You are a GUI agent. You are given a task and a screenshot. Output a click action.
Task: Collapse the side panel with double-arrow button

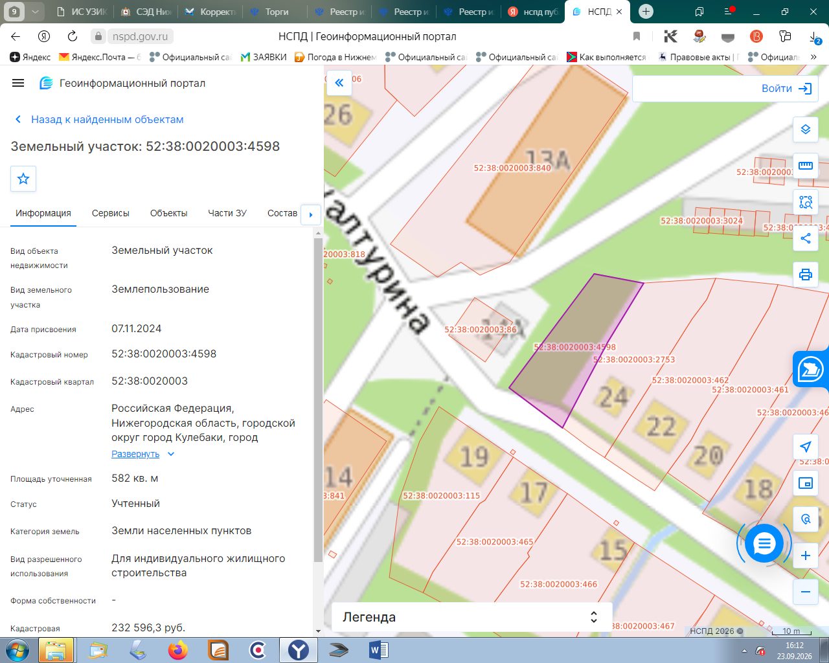point(339,83)
